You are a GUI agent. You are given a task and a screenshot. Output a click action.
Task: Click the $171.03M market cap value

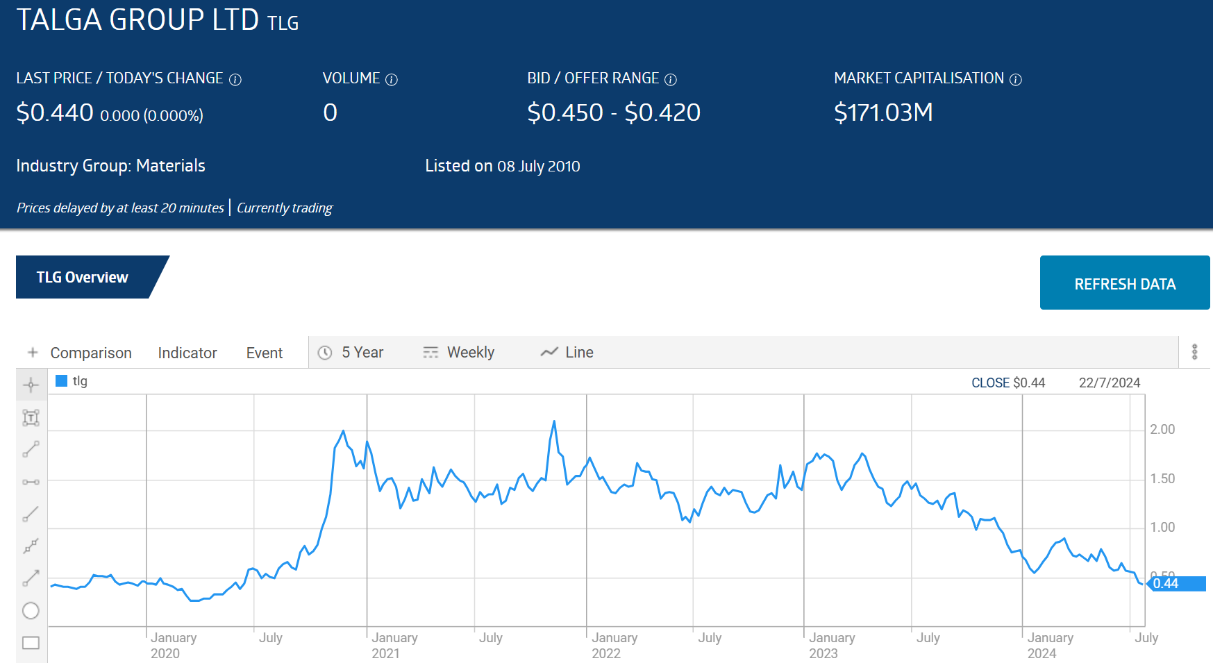(x=883, y=112)
